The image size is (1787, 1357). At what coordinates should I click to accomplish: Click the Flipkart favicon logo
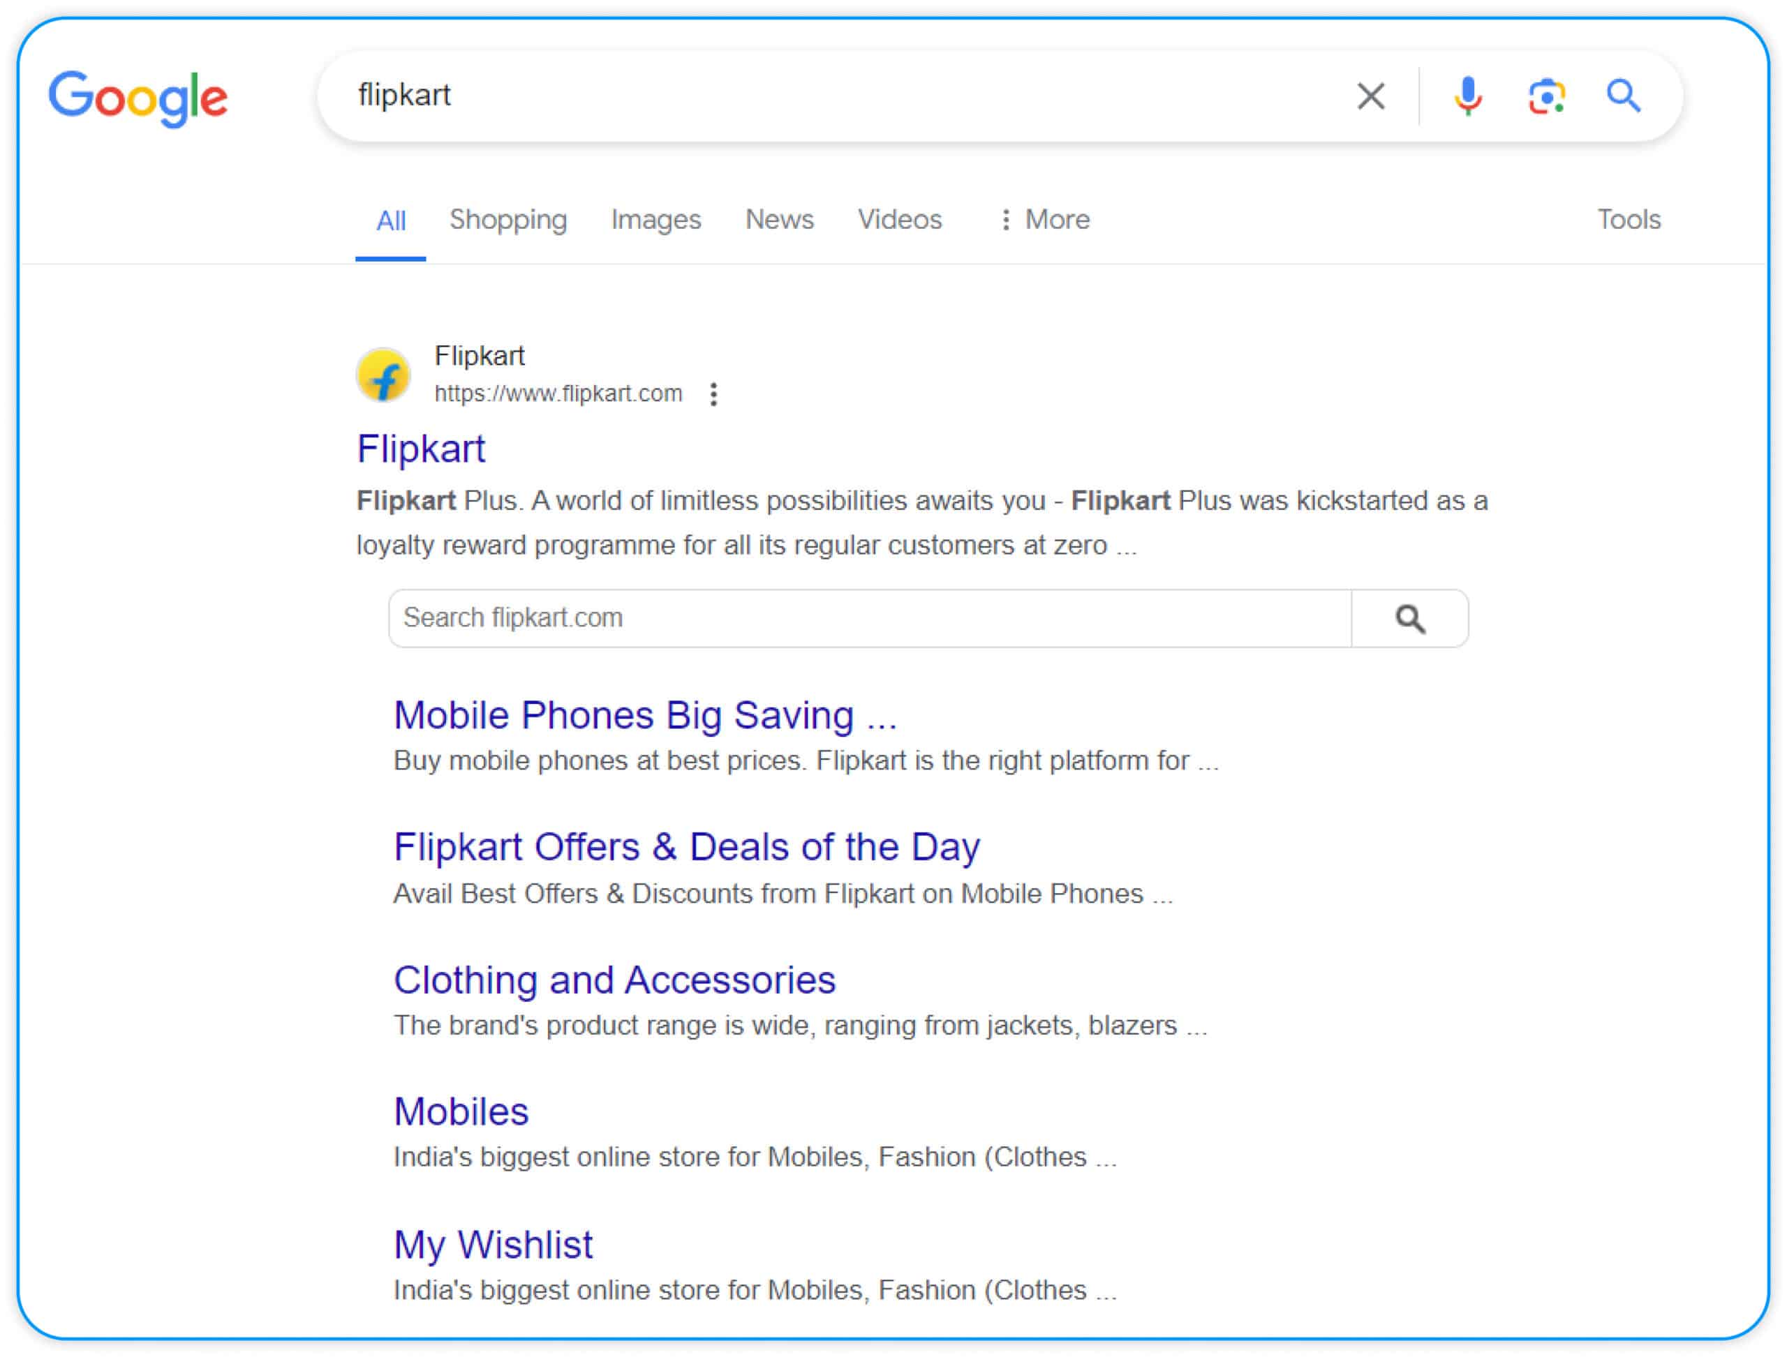384,375
